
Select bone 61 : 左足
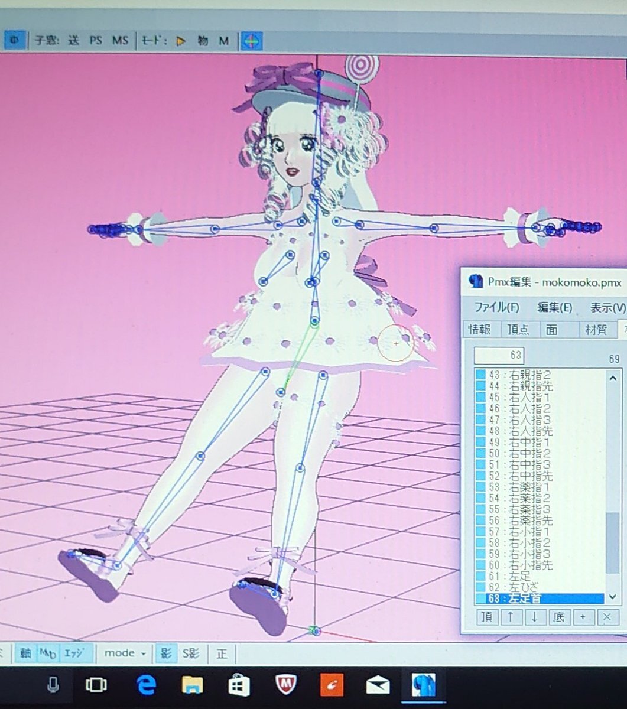pos(540,577)
